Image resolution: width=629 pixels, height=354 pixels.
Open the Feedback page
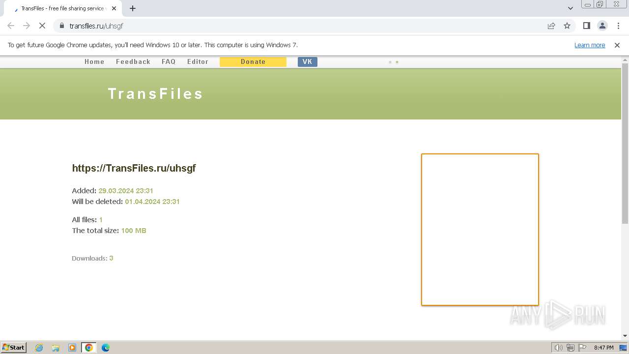coord(133,61)
